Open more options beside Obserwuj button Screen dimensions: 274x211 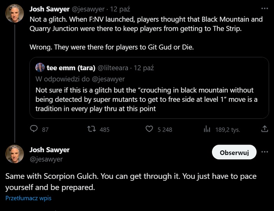point(265,153)
